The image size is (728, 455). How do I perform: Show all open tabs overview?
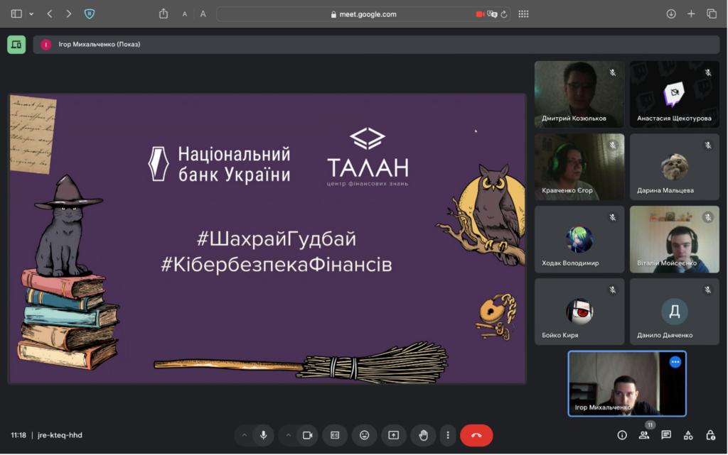tap(712, 14)
